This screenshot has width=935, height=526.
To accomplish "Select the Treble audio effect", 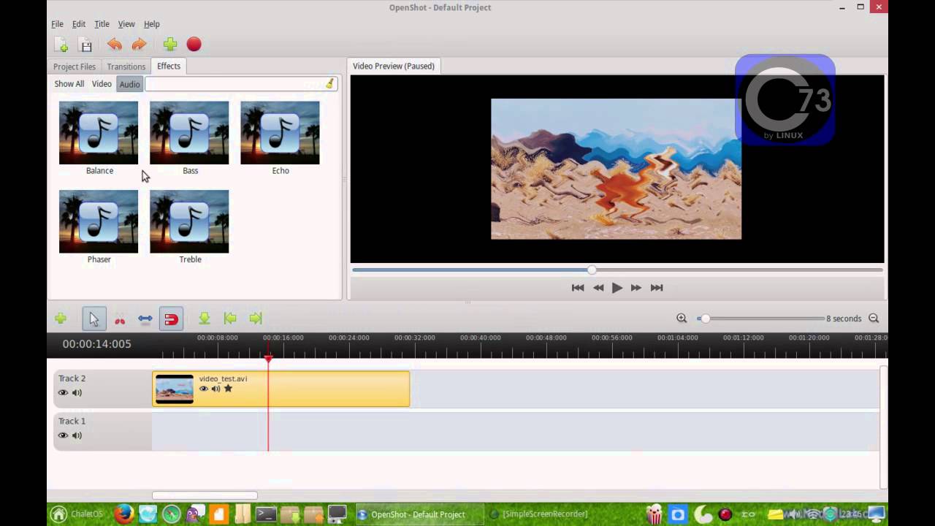I will coord(189,226).
